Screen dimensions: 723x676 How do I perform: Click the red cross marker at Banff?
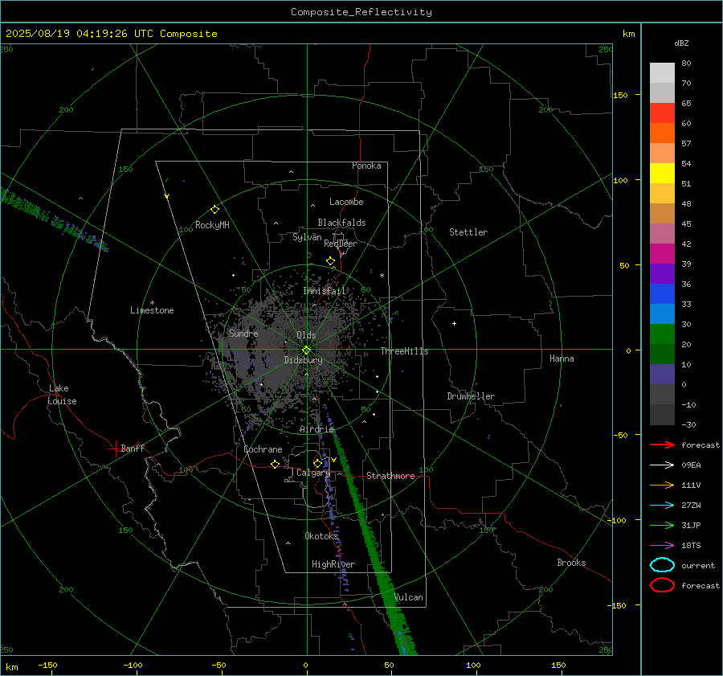click(115, 449)
